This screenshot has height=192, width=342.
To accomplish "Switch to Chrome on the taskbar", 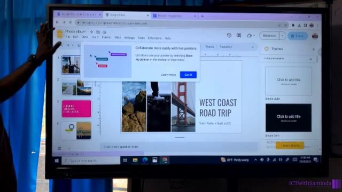I will 165,160.
